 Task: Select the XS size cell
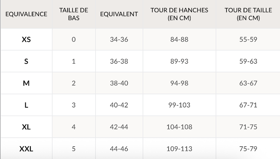[x=26, y=39]
